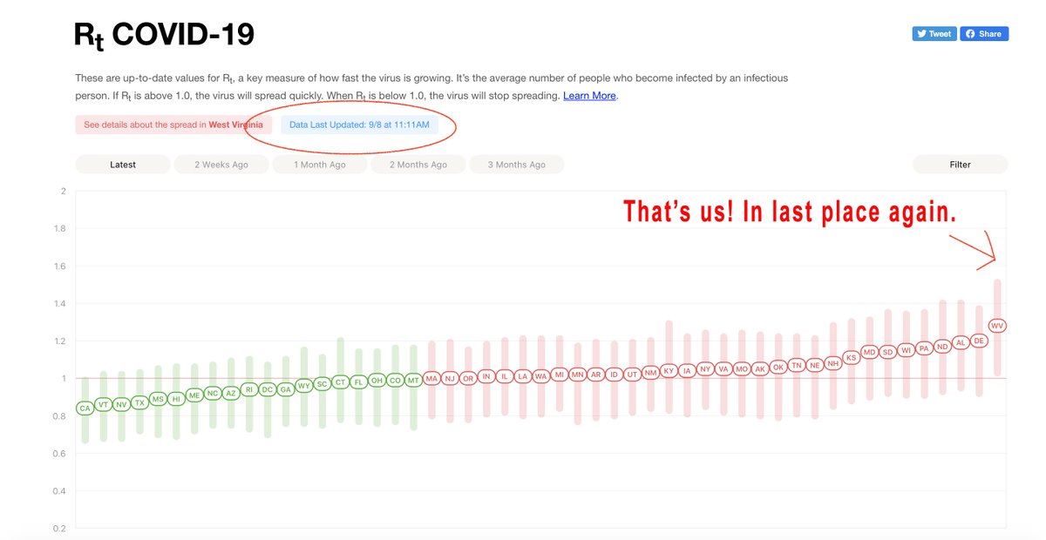
Task: Select the KS state marker
Action: 851,357
